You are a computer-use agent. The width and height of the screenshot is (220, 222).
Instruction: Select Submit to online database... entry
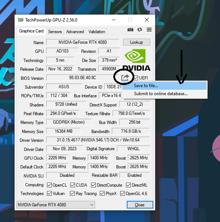[x=164, y=94]
